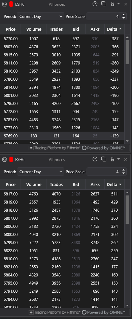Sort top table by Delta column

coord(114,29)
